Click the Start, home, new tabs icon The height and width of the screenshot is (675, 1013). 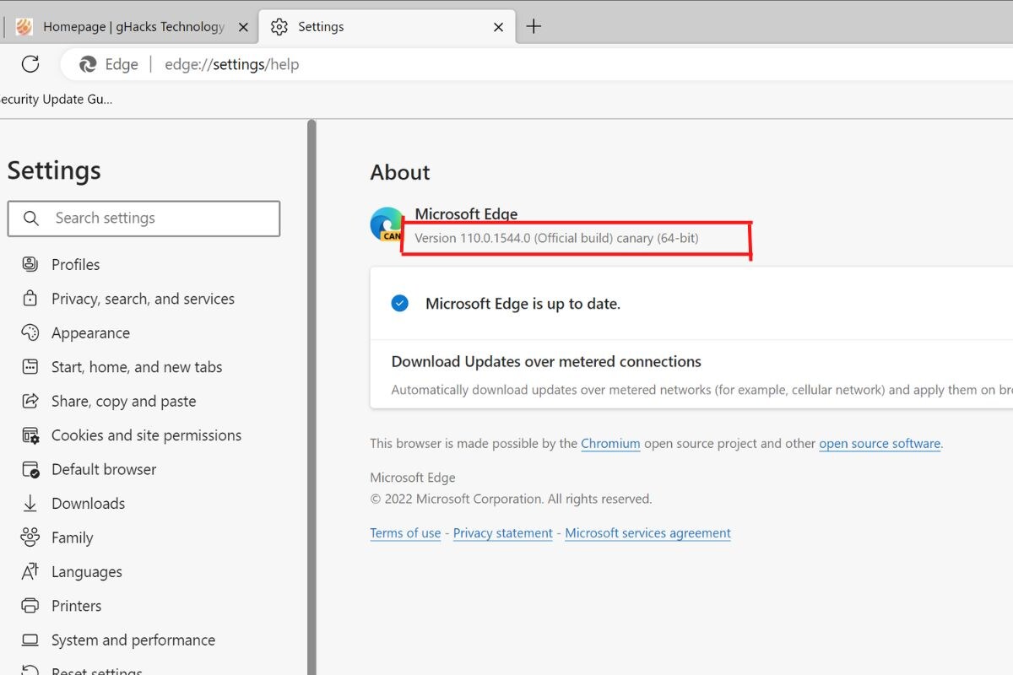pos(30,367)
